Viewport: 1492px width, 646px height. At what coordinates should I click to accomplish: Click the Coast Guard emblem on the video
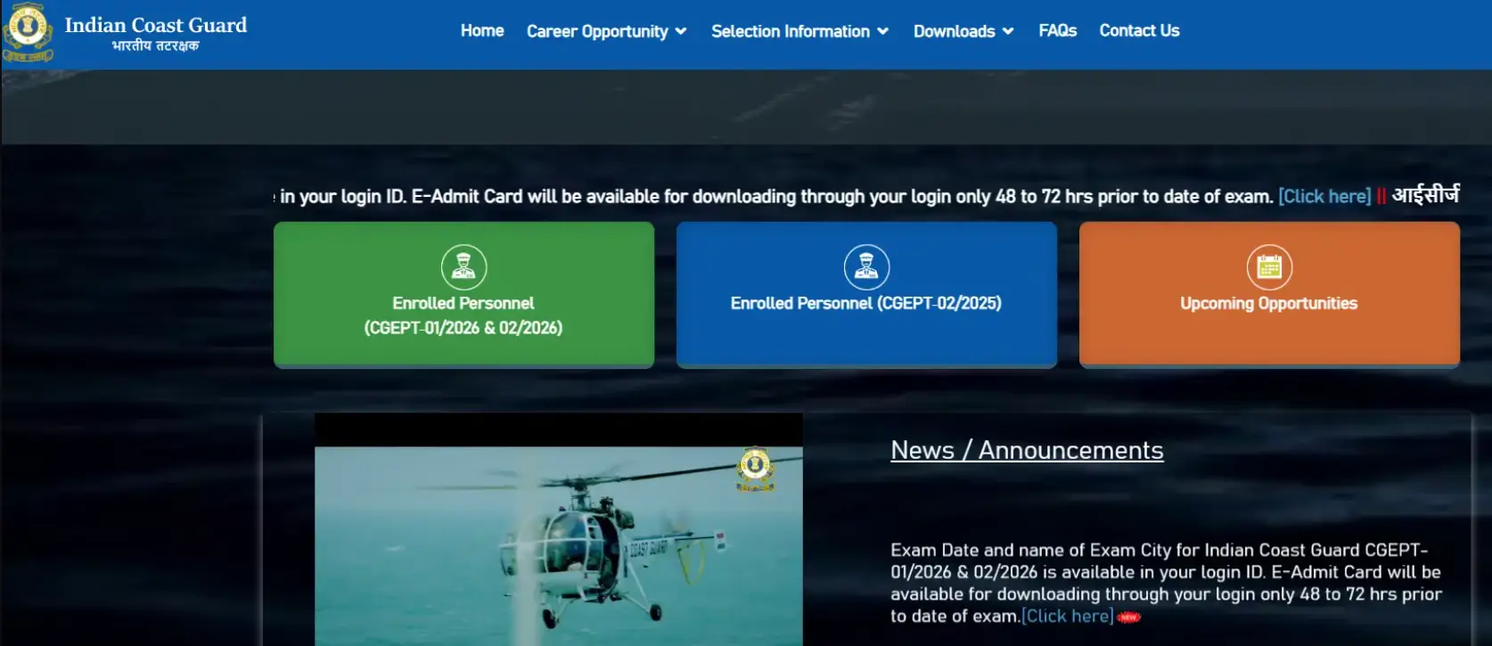[x=755, y=470]
